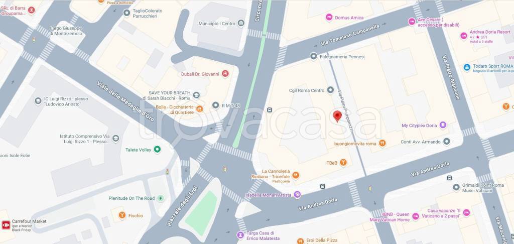The width and height of the screenshot is (514, 244).
Task: Click the La Cannoleria Siciliana restaurant icon
Action: [x=296, y=175]
